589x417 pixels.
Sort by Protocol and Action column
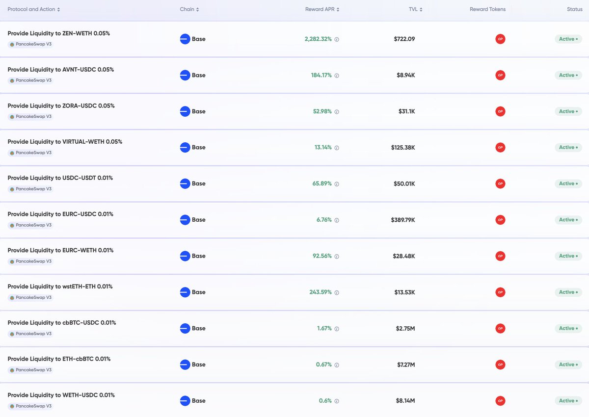tap(34, 9)
